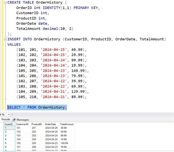This screenshot has height=152, width=174.
Task: Click the VALUES keyword in the editor
Action: pos(14,44)
